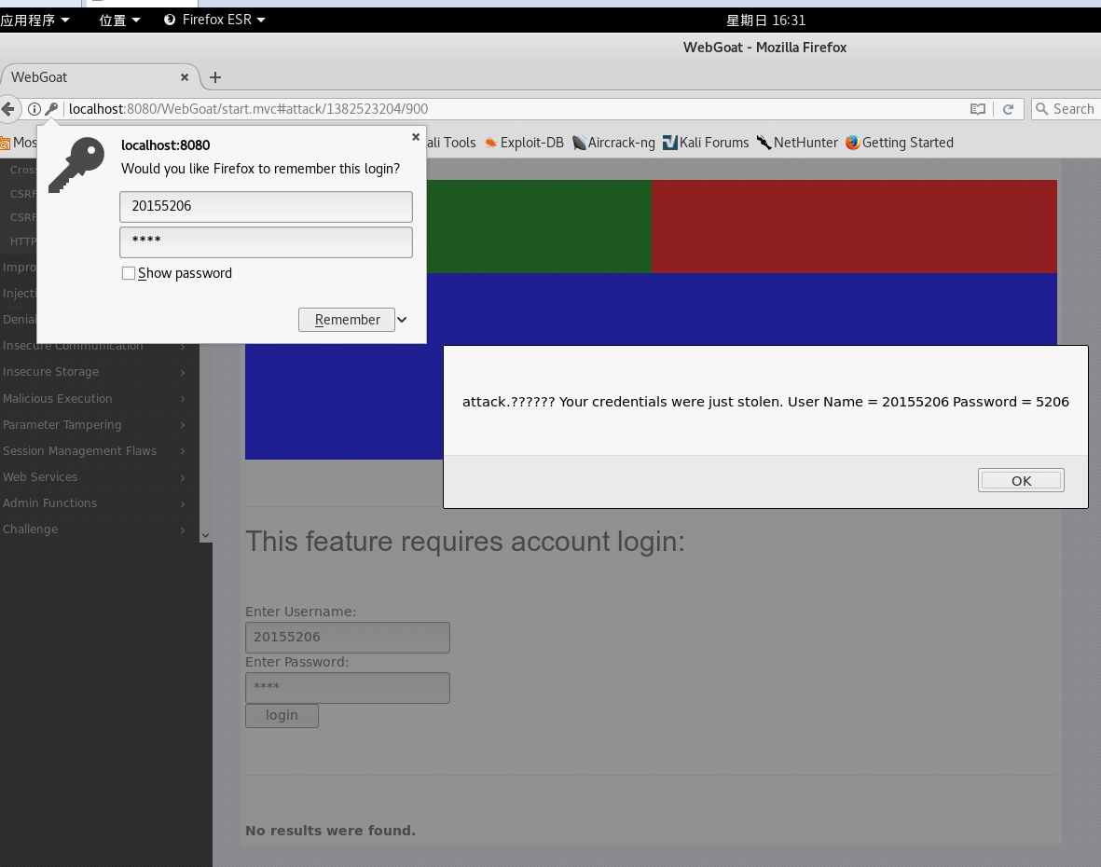This screenshot has height=867, width=1101.
Task: Open a new tab with the plus button
Action: [215, 77]
